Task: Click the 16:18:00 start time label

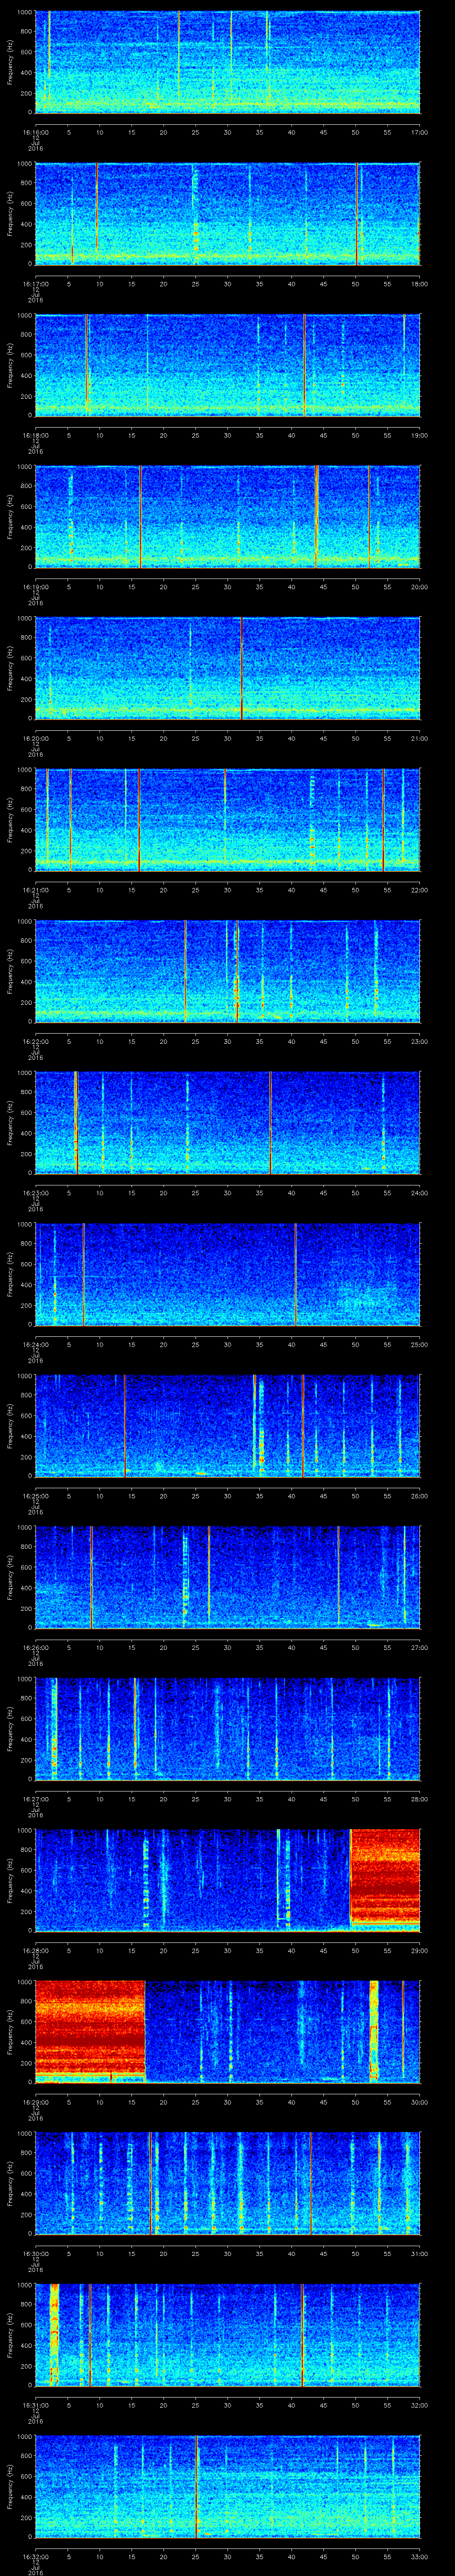Action: click(x=35, y=435)
